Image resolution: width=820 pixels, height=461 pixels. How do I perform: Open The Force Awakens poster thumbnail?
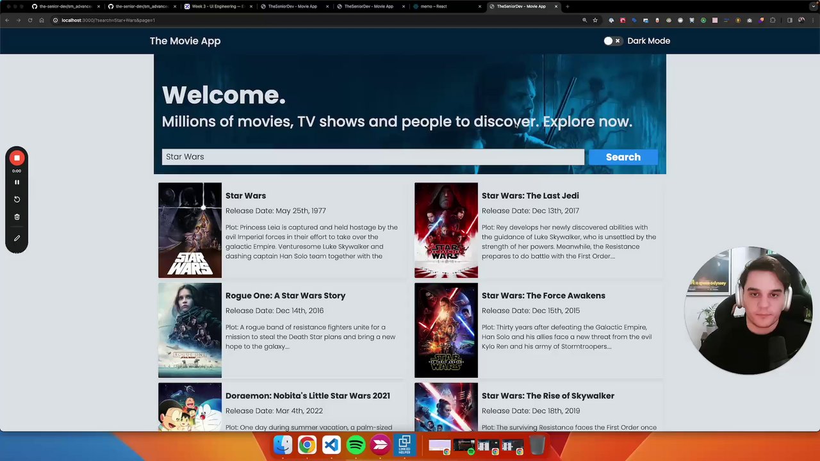click(x=446, y=330)
